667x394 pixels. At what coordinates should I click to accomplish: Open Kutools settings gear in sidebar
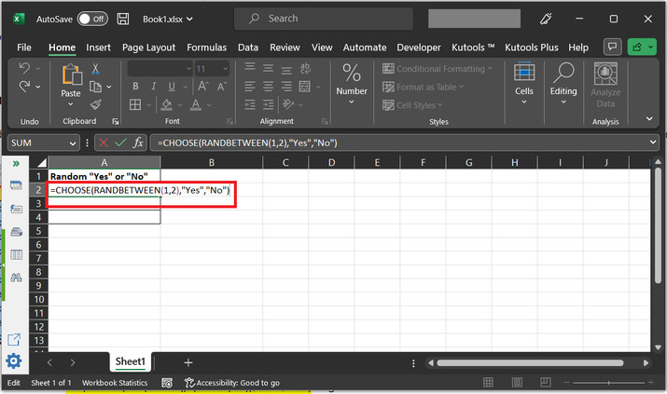click(x=14, y=361)
